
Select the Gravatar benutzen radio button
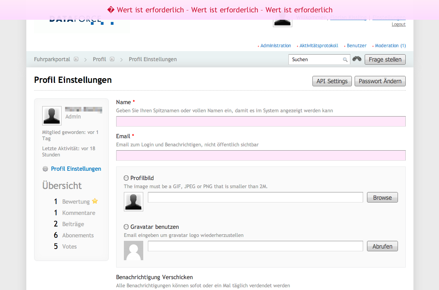pos(126,227)
